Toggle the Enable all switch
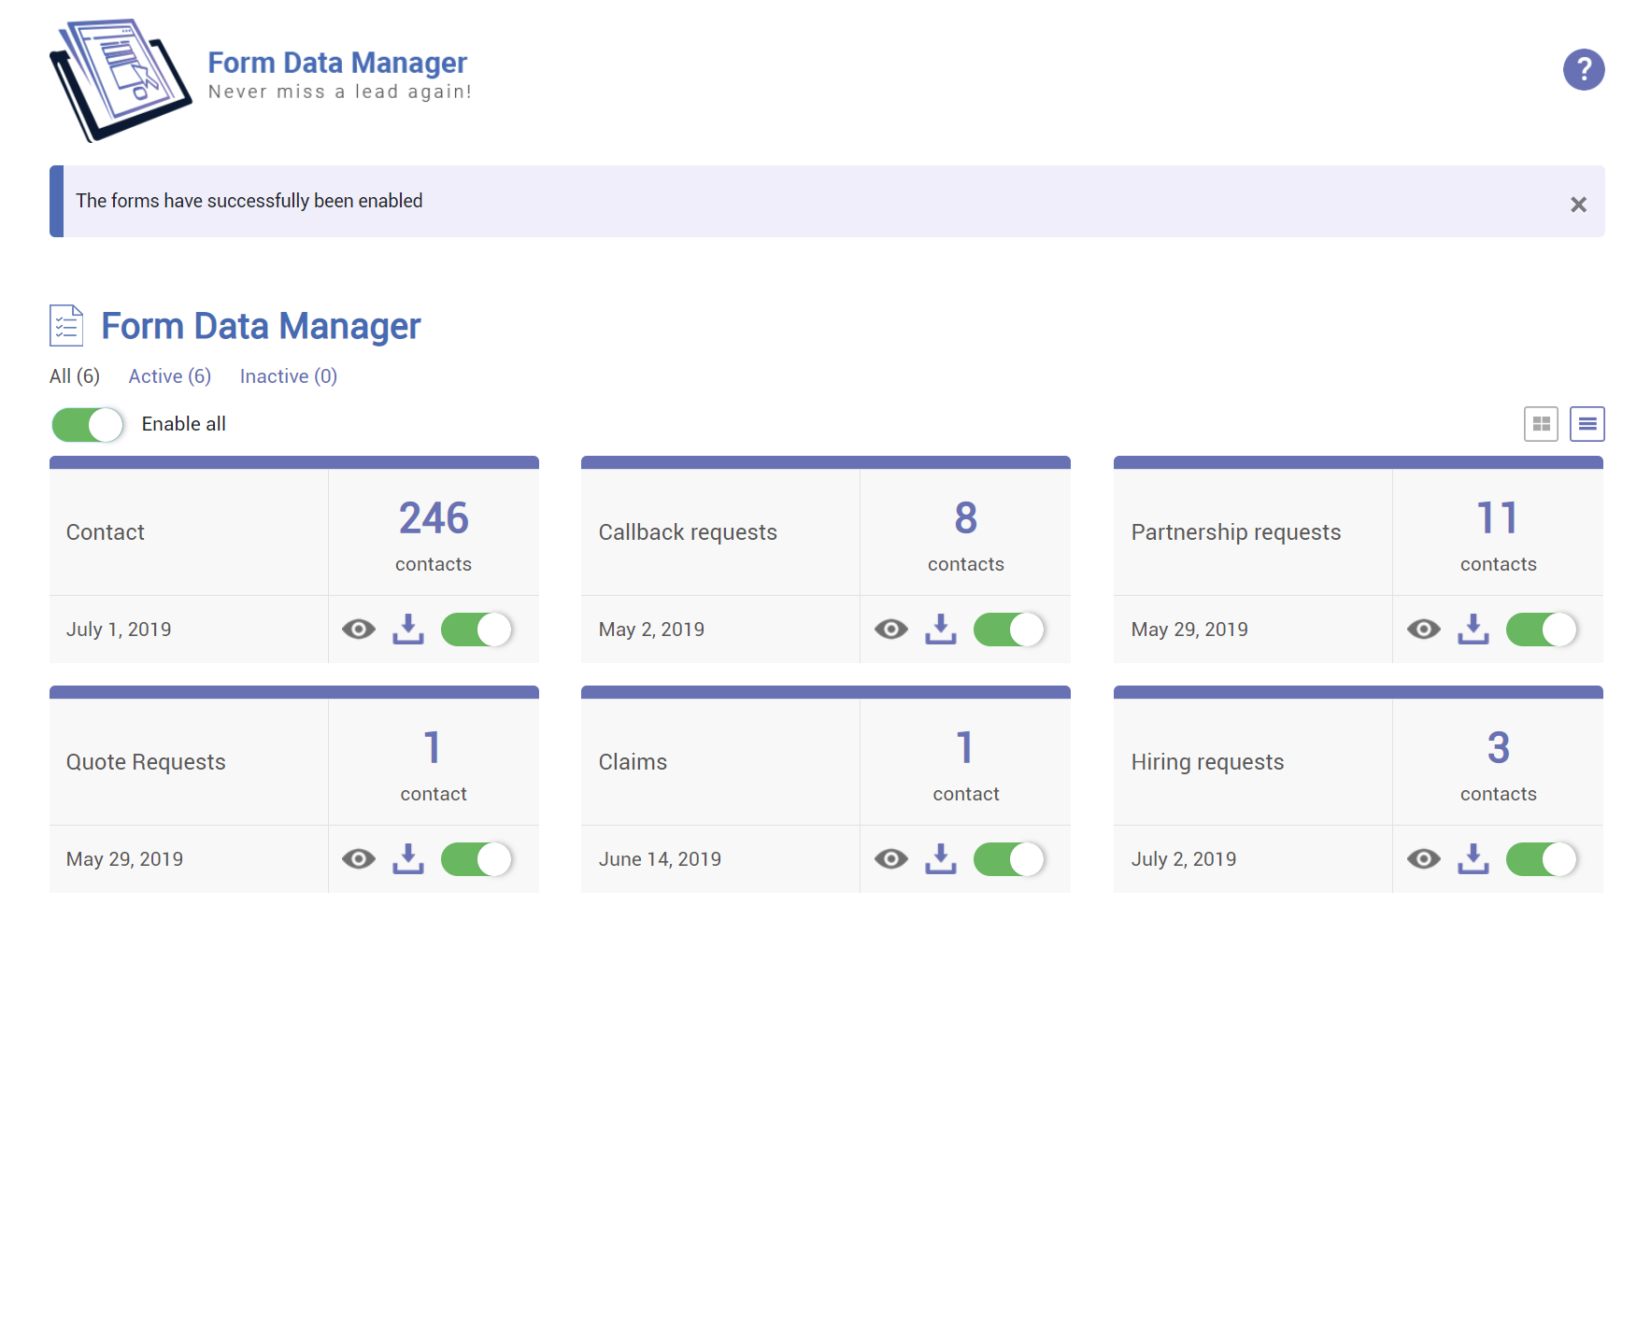 88,425
